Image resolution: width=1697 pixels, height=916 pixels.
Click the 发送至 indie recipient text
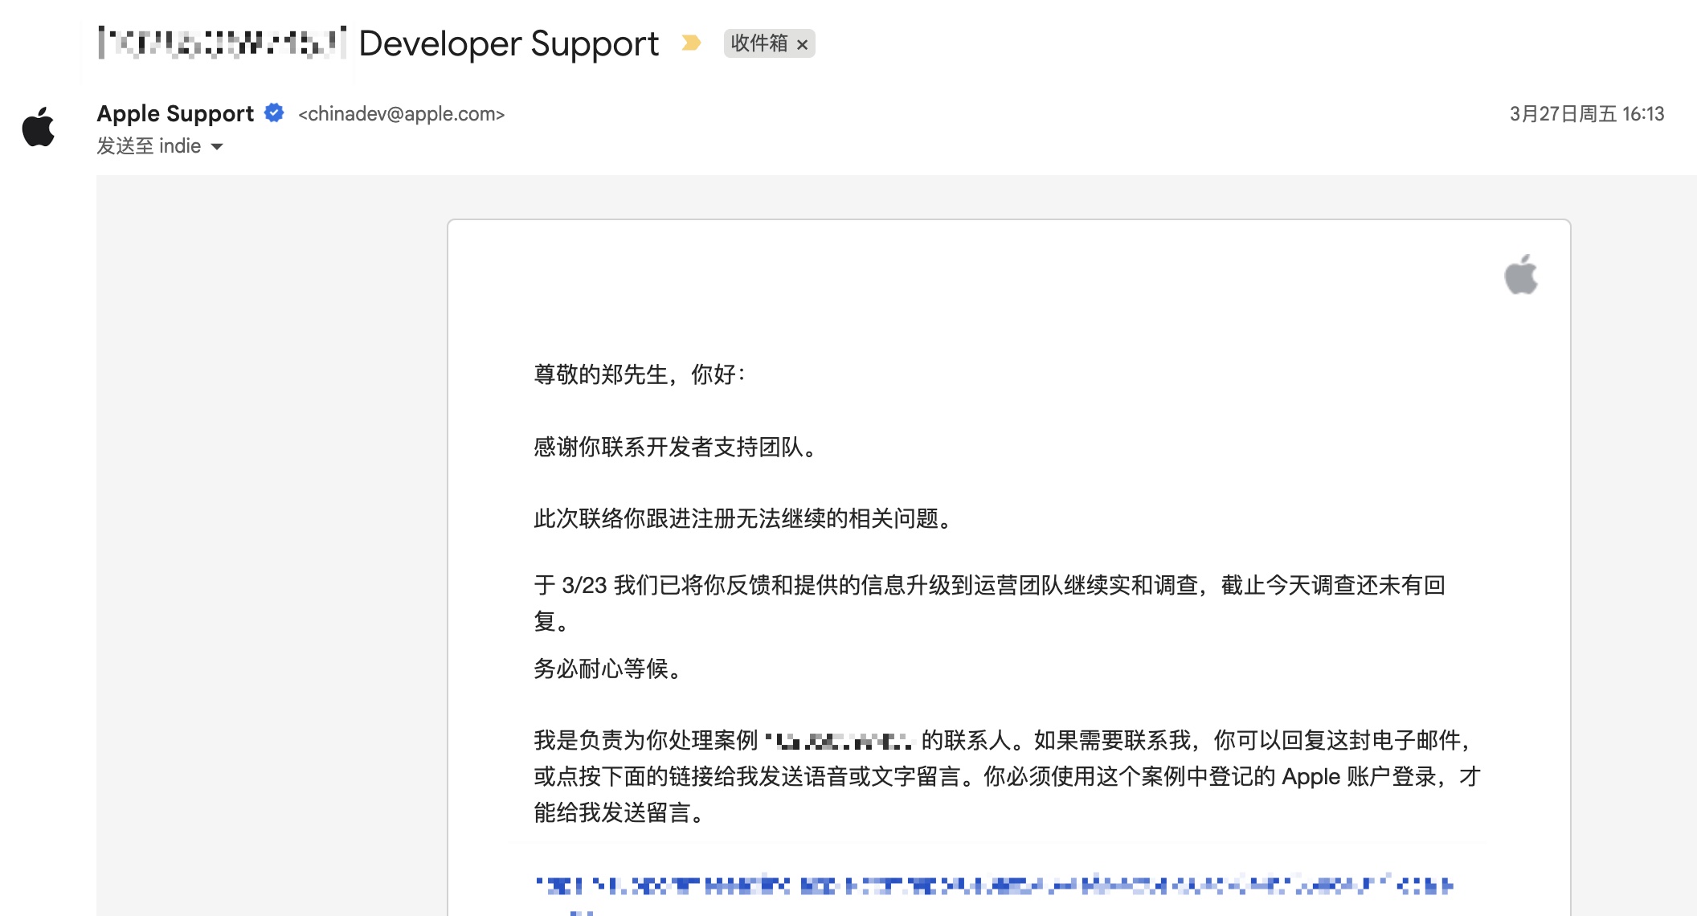pyautogui.click(x=149, y=146)
